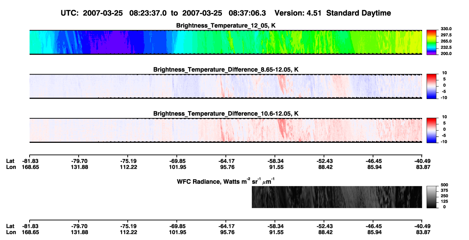
Task: Click the 'Lat' label of the bottom axis
Action: [x=10, y=226]
